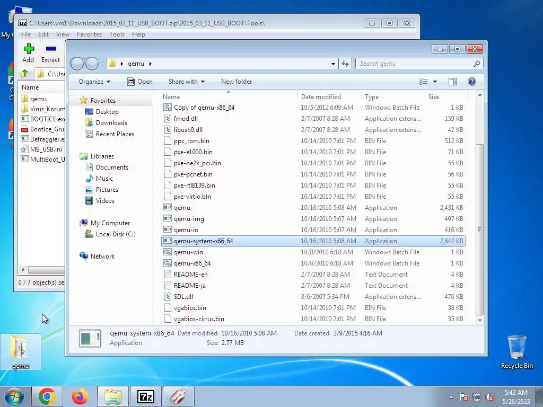Click the file list scroll-down arrow
The image size is (543, 407).
click(479, 320)
